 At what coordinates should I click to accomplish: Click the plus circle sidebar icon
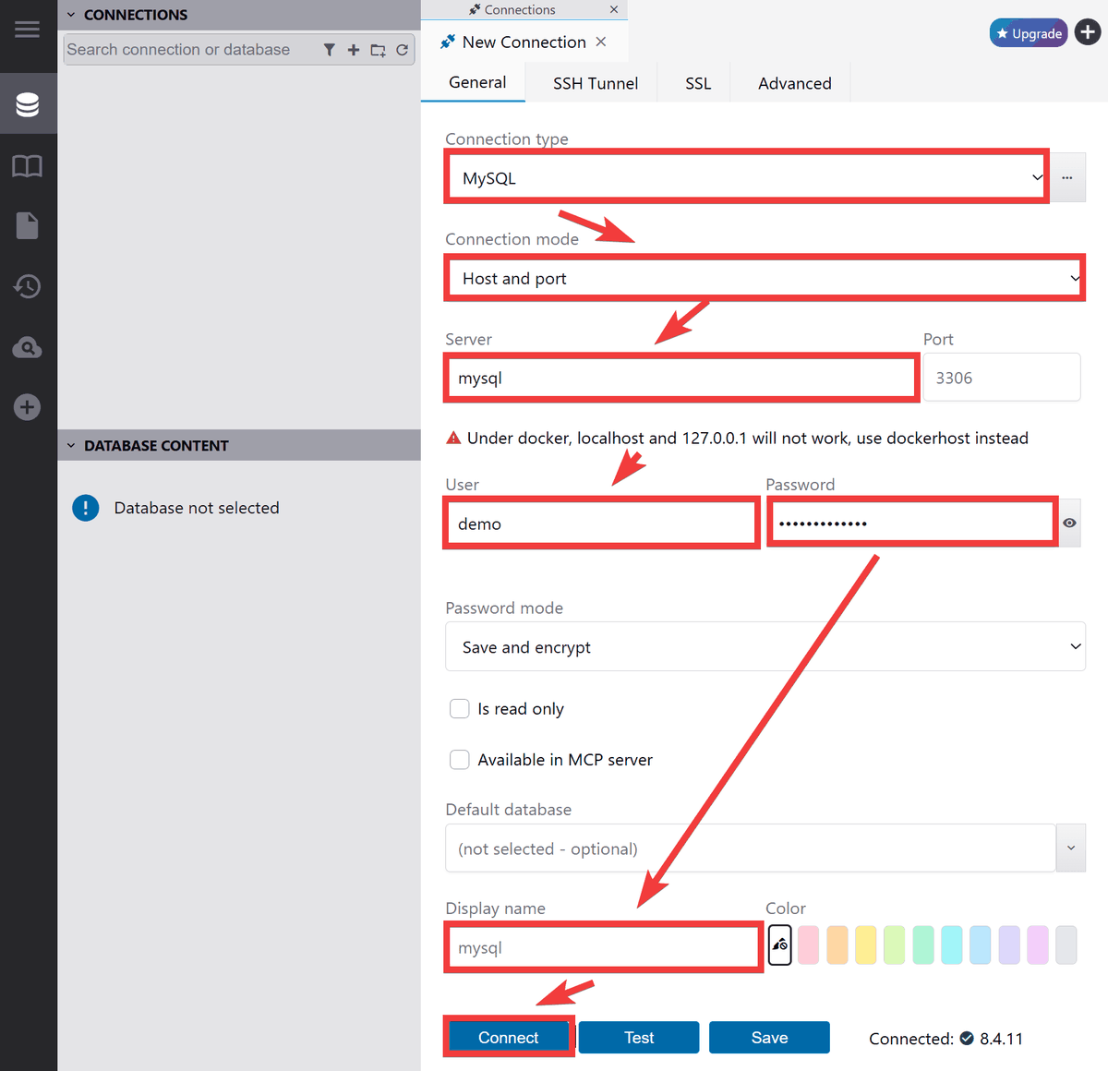(x=28, y=407)
